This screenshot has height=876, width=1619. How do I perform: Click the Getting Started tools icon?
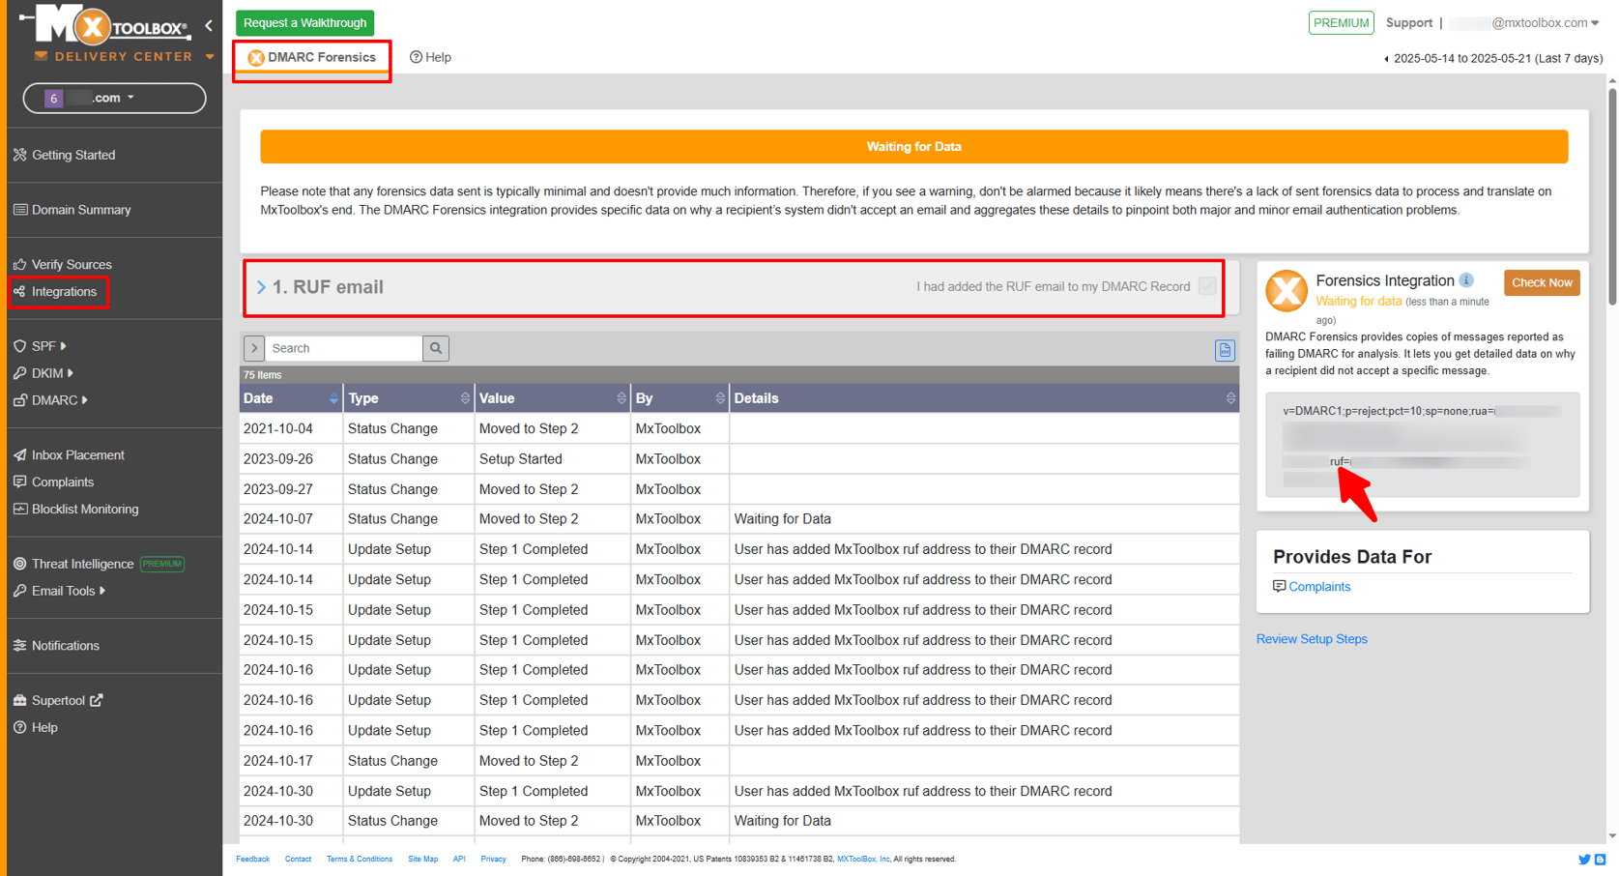(x=19, y=155)
